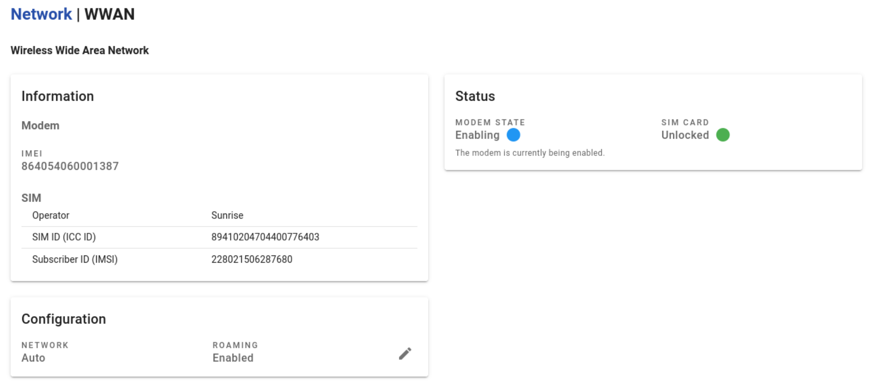Click the green SIM Card status dot
This screenshot has width=871, height=385.
(723, 135)
